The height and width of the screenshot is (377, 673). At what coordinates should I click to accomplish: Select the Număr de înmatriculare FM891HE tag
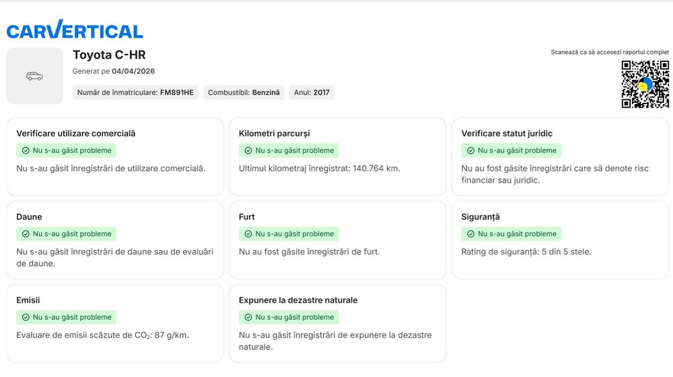pyautogui.click(x=135, y=93)
